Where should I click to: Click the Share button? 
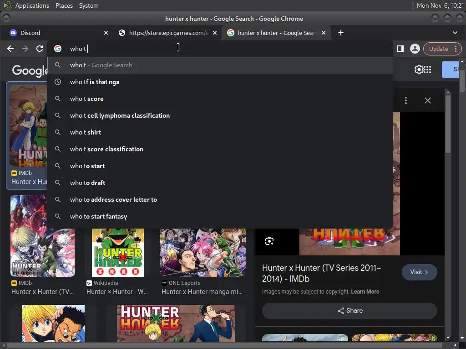[x=349, y=311]
